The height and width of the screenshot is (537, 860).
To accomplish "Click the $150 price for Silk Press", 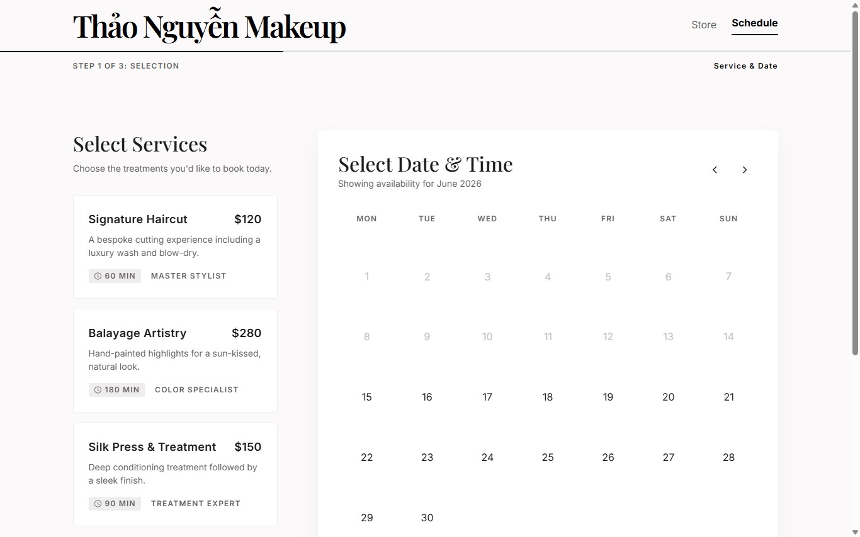I will 247,447.
